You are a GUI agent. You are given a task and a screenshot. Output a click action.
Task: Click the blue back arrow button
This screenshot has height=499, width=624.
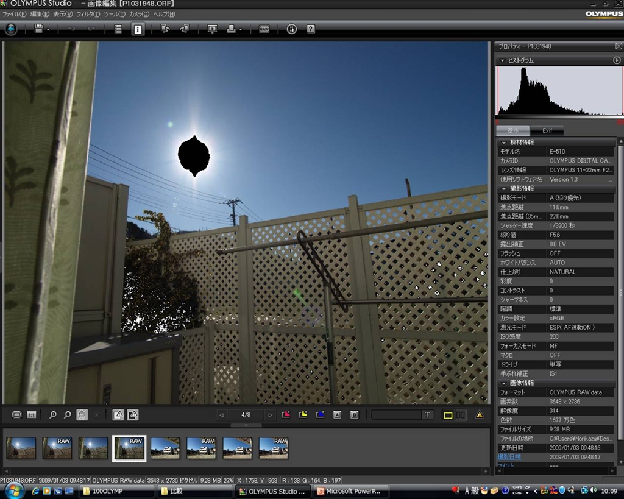click(x=11, y=29)
